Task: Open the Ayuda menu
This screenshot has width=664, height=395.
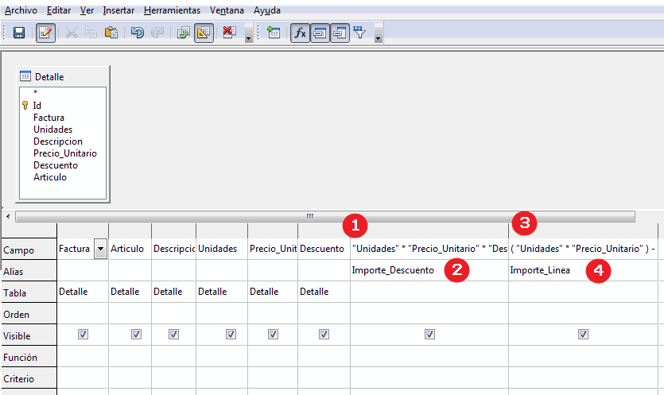Action: coord(266,10)
